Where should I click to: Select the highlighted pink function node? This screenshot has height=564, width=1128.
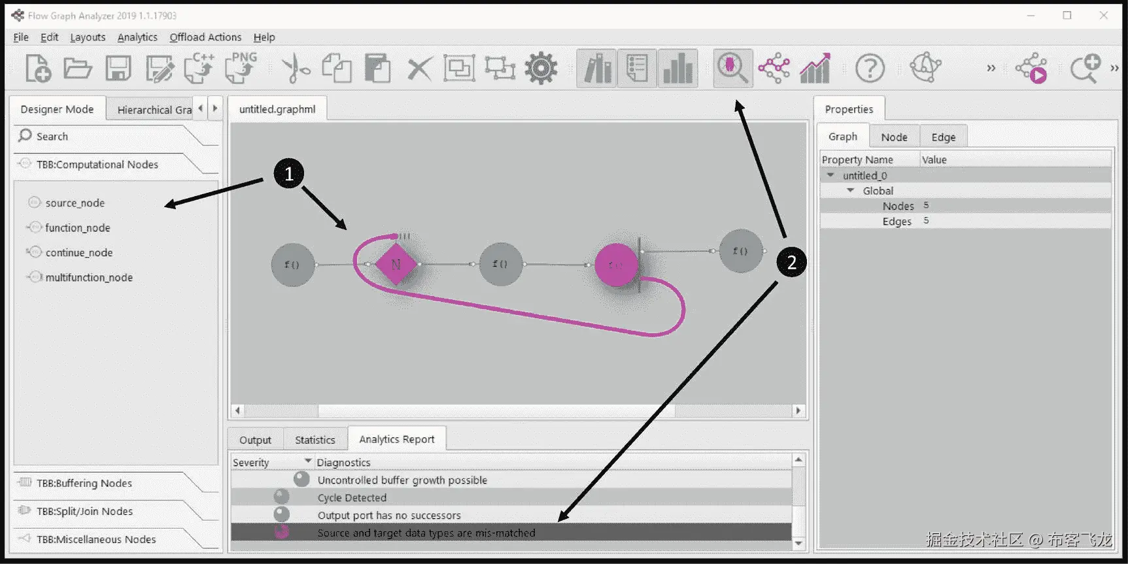616,265
